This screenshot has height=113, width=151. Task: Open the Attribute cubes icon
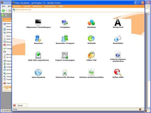91,22
